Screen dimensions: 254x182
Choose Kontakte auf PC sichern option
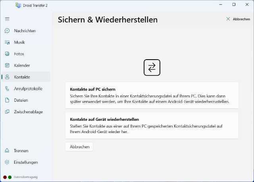[152, 95]
